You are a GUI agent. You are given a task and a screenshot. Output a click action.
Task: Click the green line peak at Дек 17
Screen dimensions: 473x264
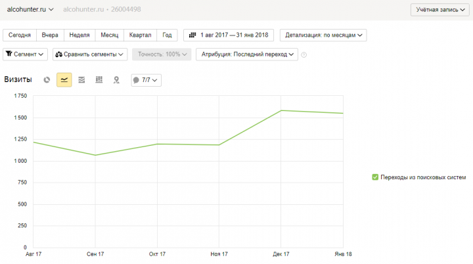(281, 110)
